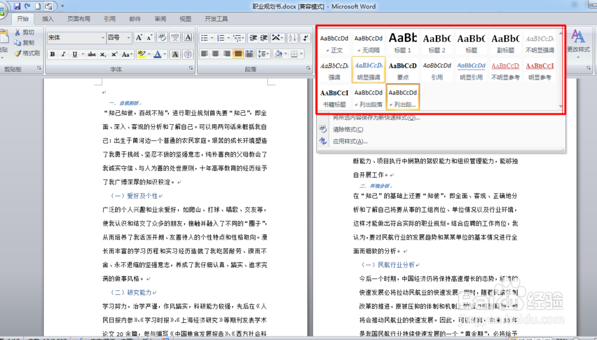
Task: Switch to the 视图 tab
Action: click(x=186, y=19)
